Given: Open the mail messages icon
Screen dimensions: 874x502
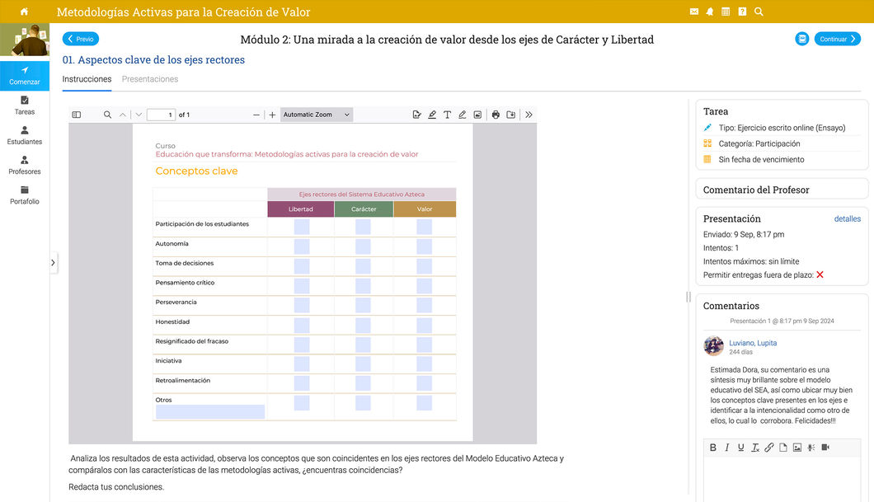Looking at the screenshot, I should pyautogui.click(x=694, y=12).
